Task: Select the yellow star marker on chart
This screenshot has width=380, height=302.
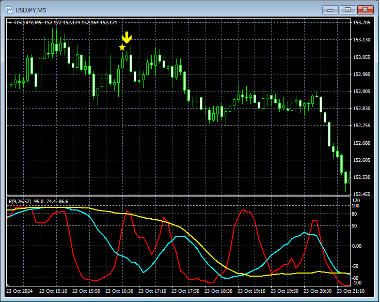Action: (x=122, y=47)
